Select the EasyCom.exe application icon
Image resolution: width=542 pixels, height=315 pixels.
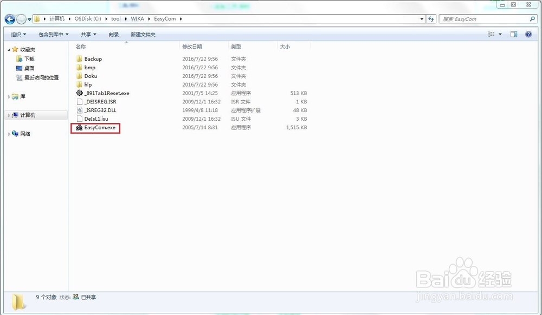click(x=79, y=127)
